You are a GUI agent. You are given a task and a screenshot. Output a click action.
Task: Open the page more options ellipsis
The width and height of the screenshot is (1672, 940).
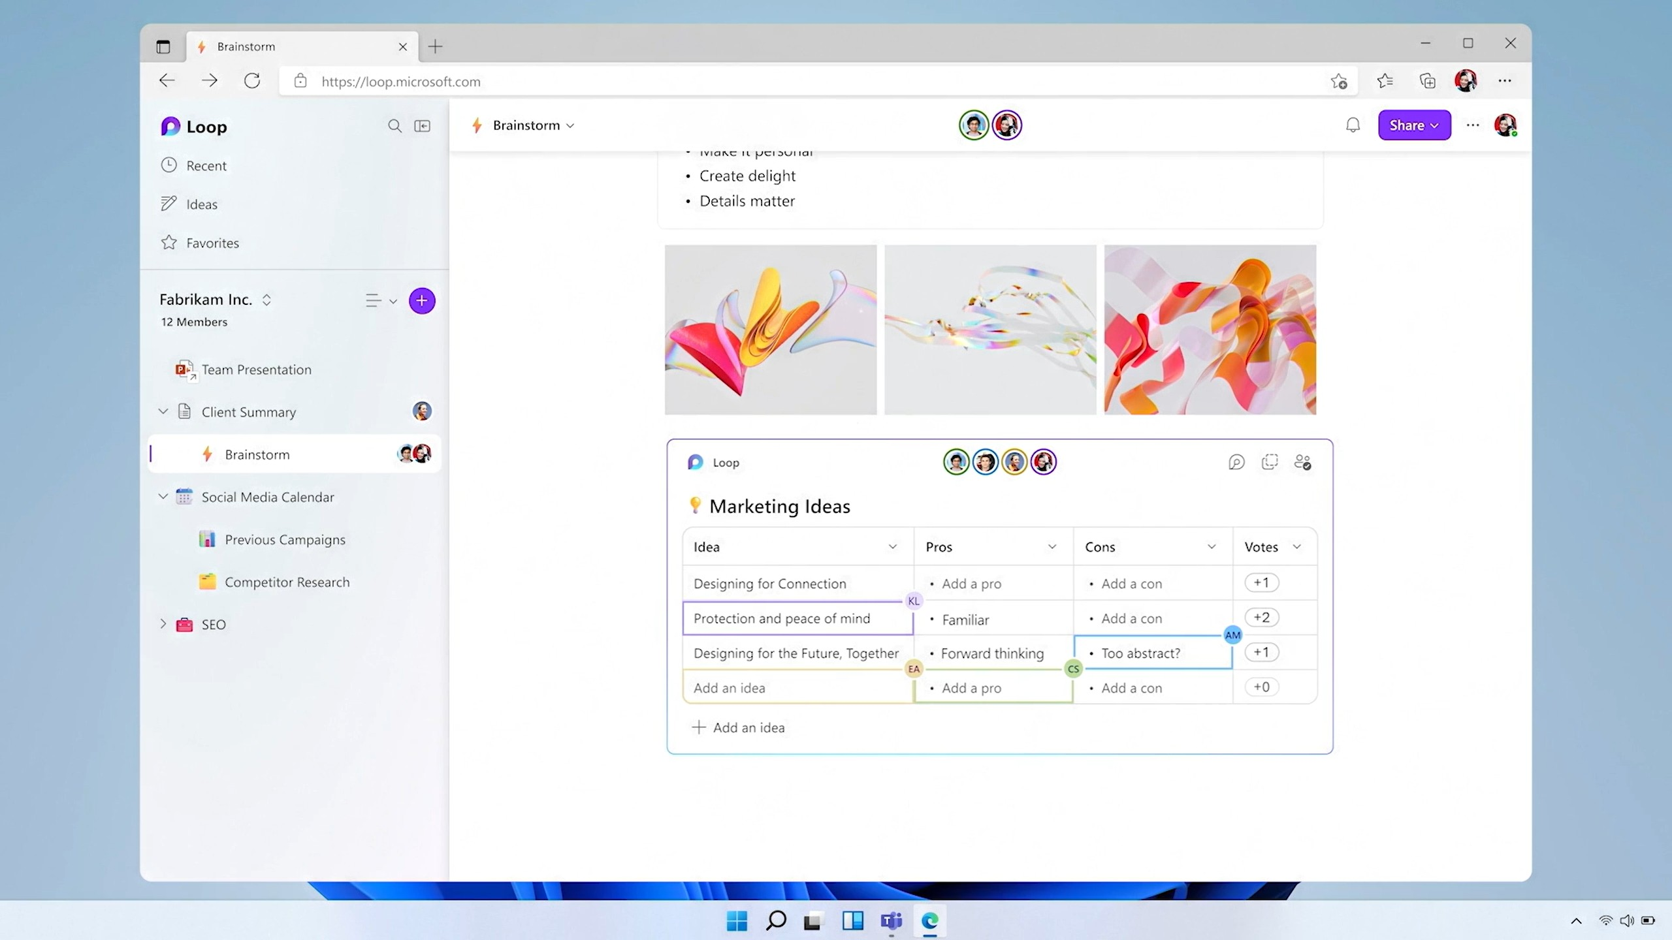click(1472, 125)
